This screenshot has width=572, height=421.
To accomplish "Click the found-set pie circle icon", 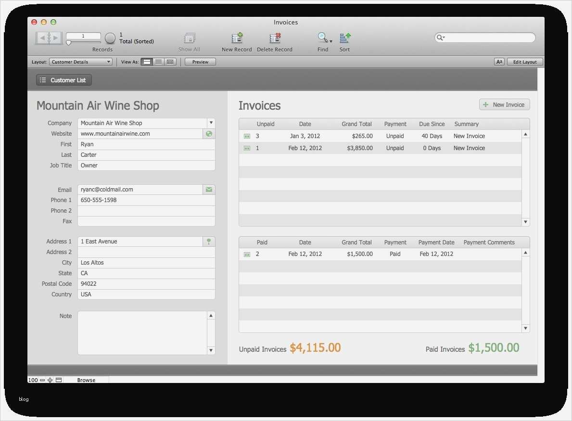I will click(110, 38).
